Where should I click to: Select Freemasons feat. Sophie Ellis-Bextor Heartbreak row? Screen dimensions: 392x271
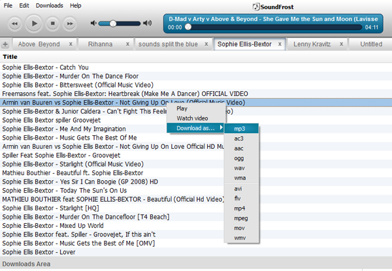click(196, 93)
